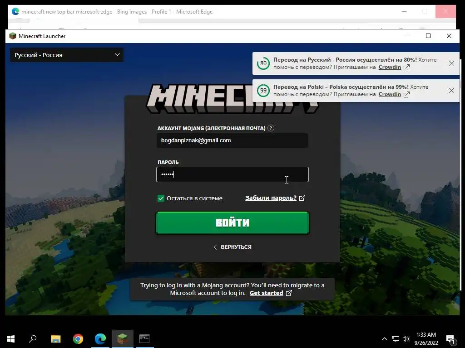Open File Explorer from the taskbar

pyautogui.click(x=56, y=339)
